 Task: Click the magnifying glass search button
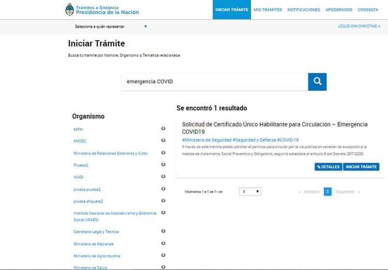(x=317, y=82)
